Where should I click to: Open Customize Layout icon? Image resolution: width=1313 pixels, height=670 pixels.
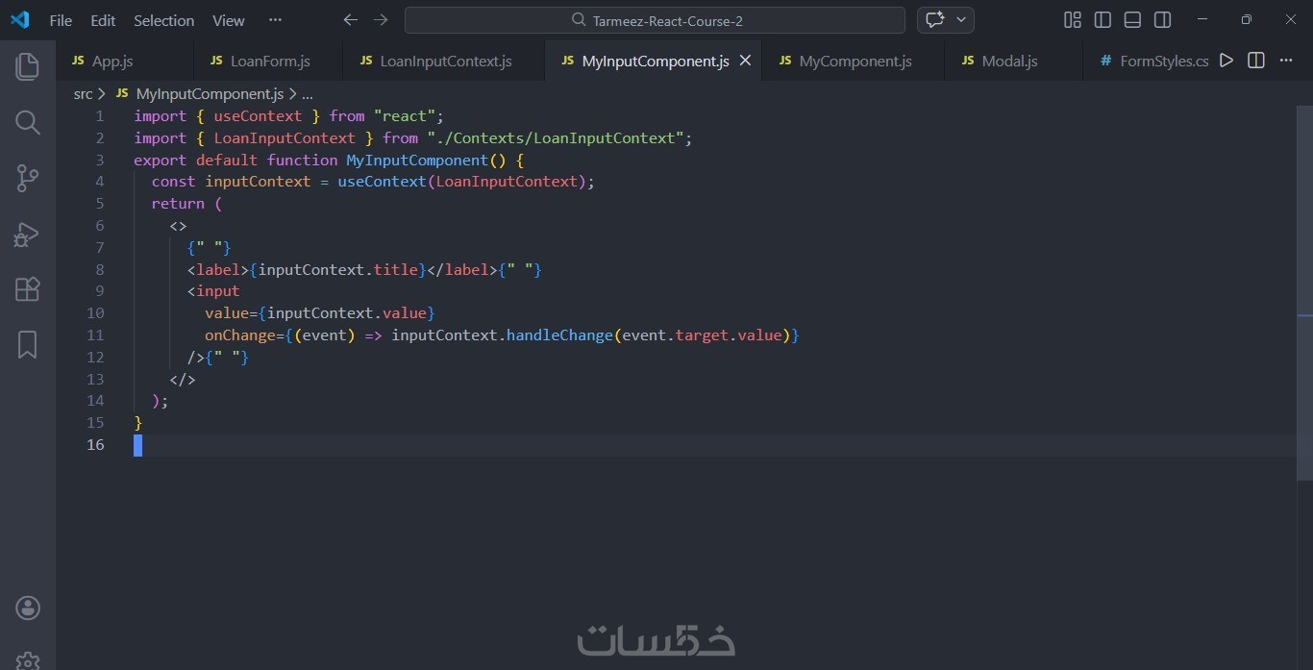(x=1073, y=20)
